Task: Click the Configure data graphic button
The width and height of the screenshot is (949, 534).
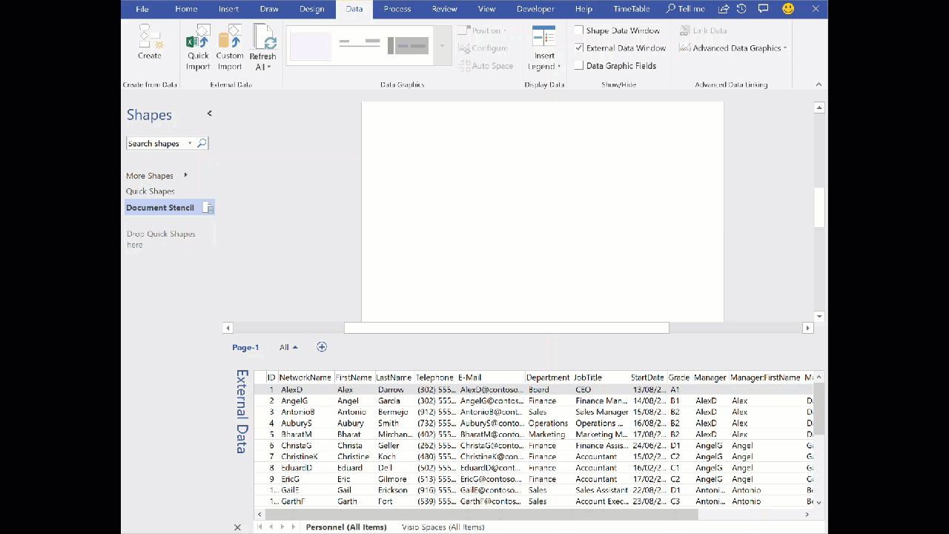Action: click(x=483, y=48)
